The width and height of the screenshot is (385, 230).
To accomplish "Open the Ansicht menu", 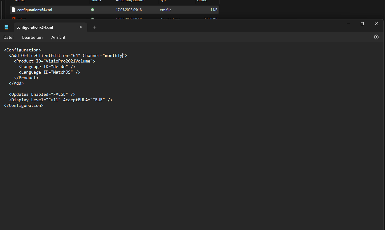I will [58, 37].
